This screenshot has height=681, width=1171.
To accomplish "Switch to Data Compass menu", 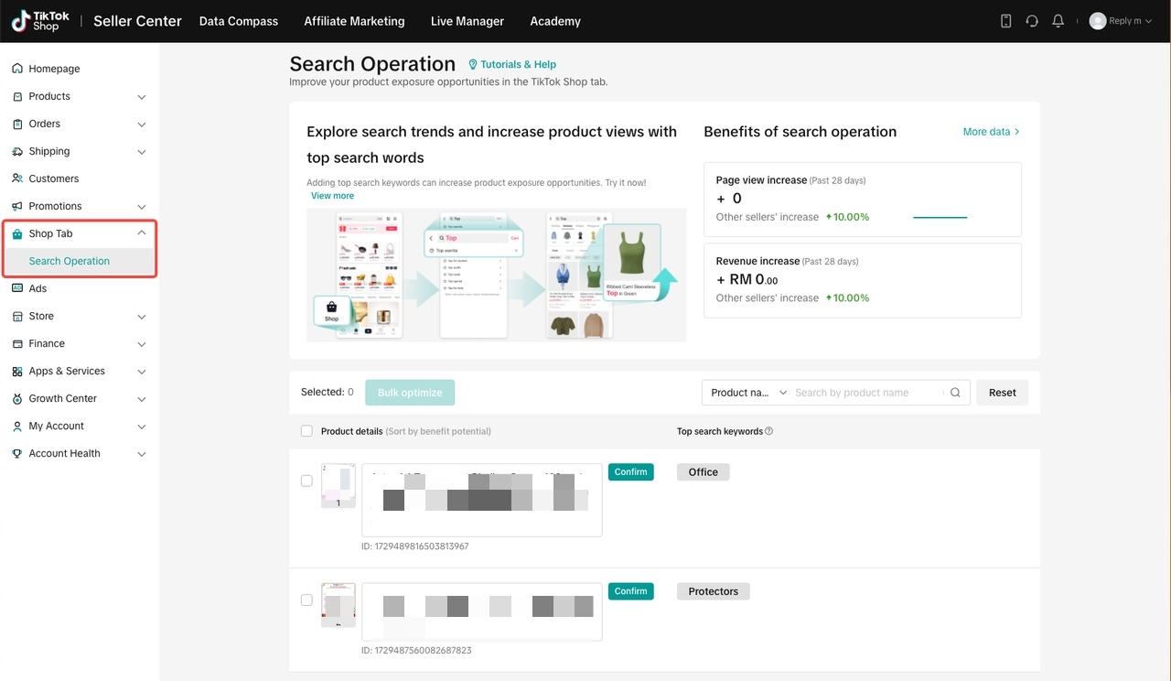I will click(x=239, y=21).
